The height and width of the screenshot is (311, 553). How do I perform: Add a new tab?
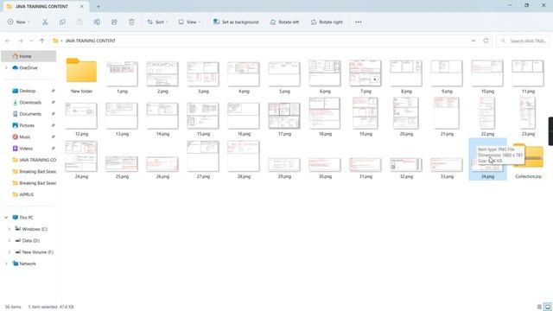[99, 6]
